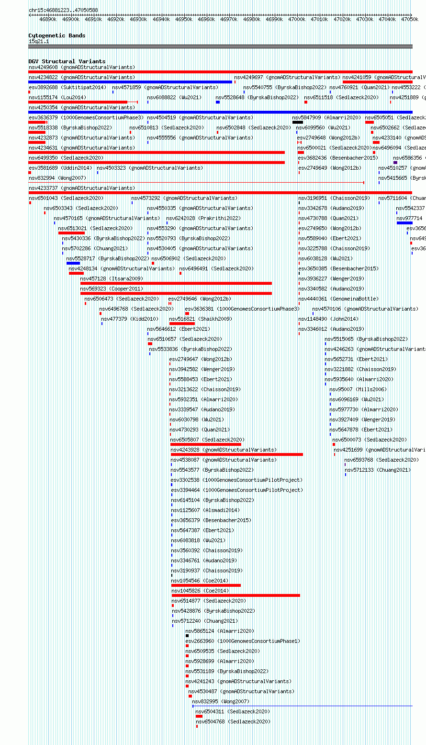Click nsv6510813 (Sedlazeck2020) label

(x=167, y=128)
